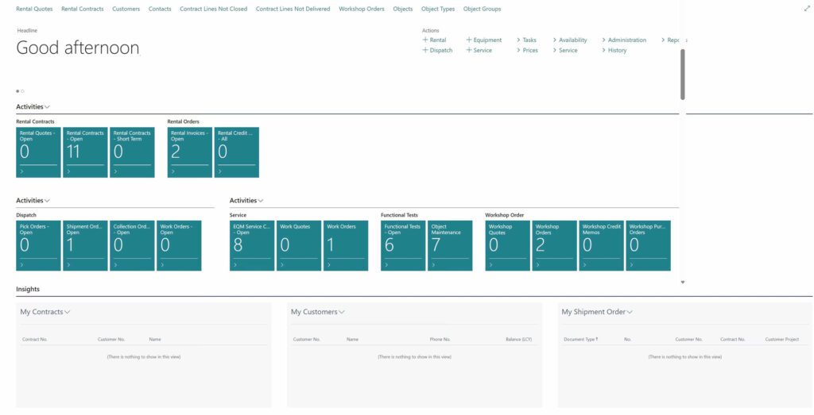814x415 pixels.
Task: Click the vertical scrollbar thumb in the Role Center
Action: click(x=682, y=74)
